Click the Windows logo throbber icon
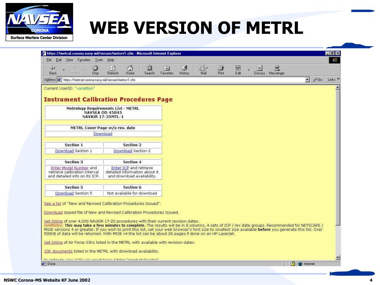This screenshot has height=285, width=380. click(x=334, y=60)
